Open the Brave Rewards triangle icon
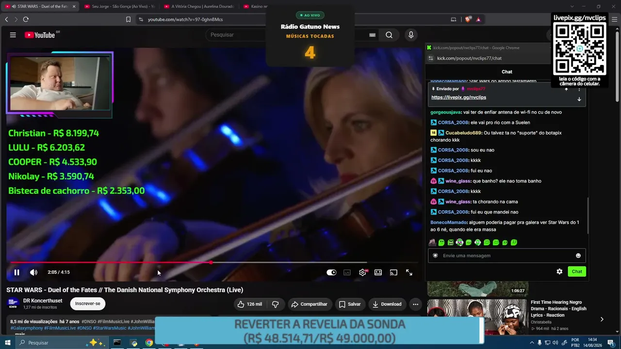621x349 pixels. click(478, 19)
